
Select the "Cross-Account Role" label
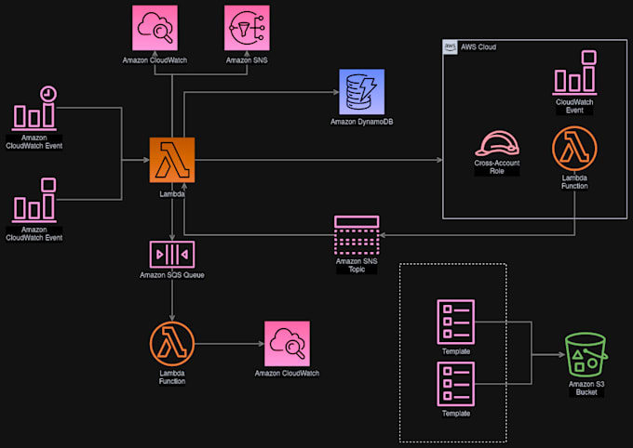pos(497,167)
